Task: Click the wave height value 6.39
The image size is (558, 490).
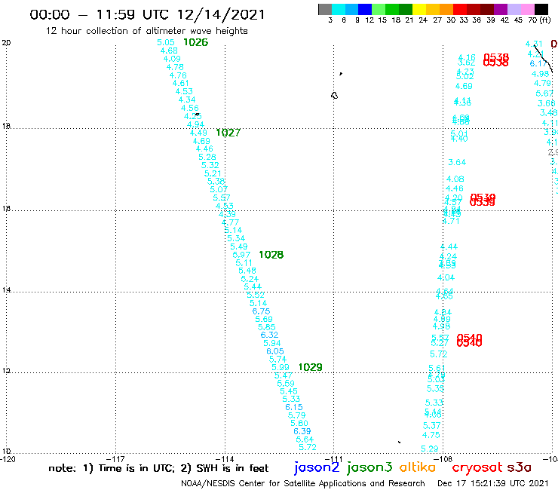Action: 302,431
